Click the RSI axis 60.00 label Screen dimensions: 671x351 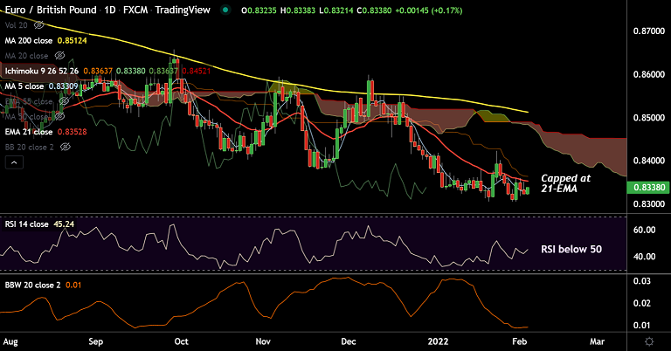(645, 230)
